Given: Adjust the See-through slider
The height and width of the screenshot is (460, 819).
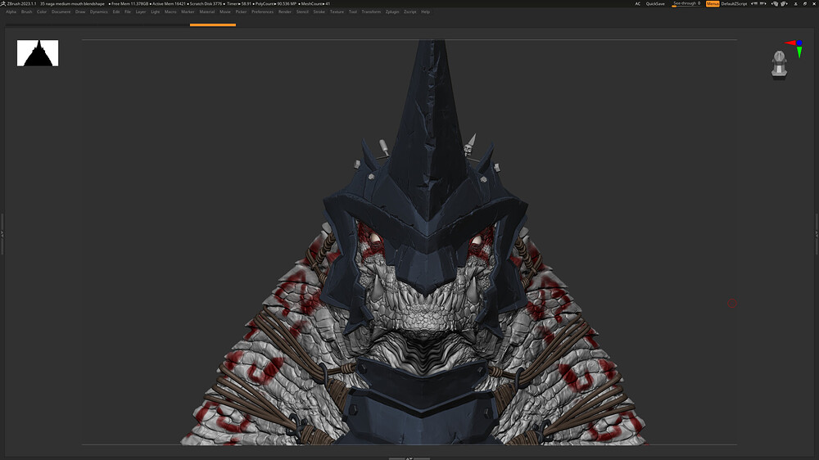Looking at the screenshot, I should (x=686, y=4).
